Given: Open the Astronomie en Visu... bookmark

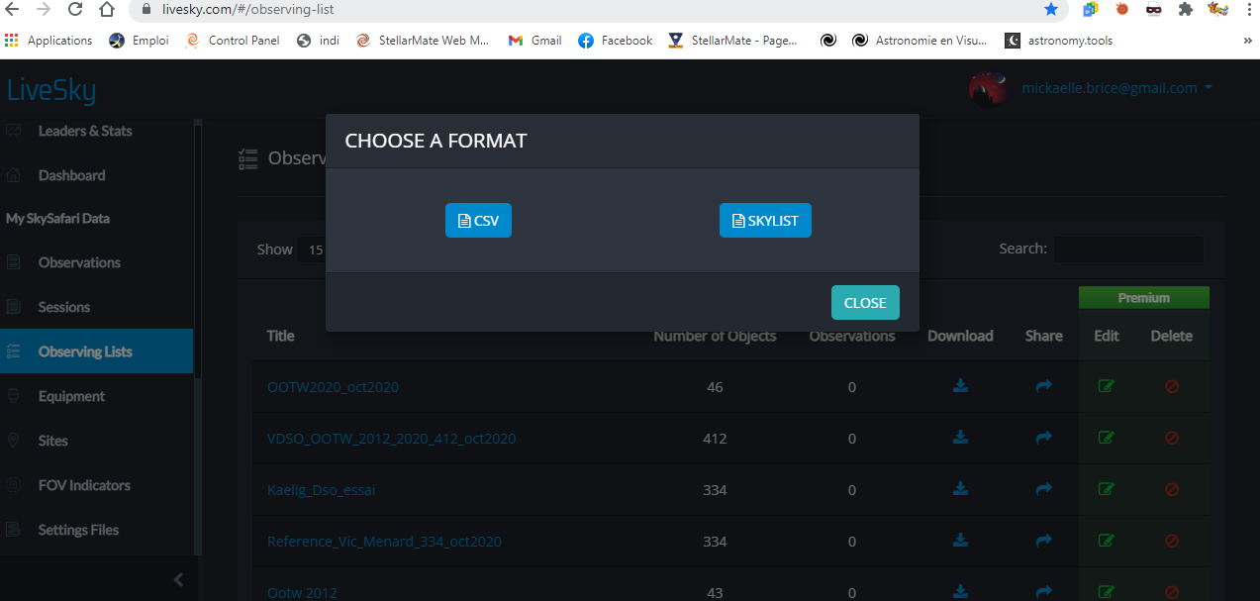Looking at the screenshot, I should 920,41.
